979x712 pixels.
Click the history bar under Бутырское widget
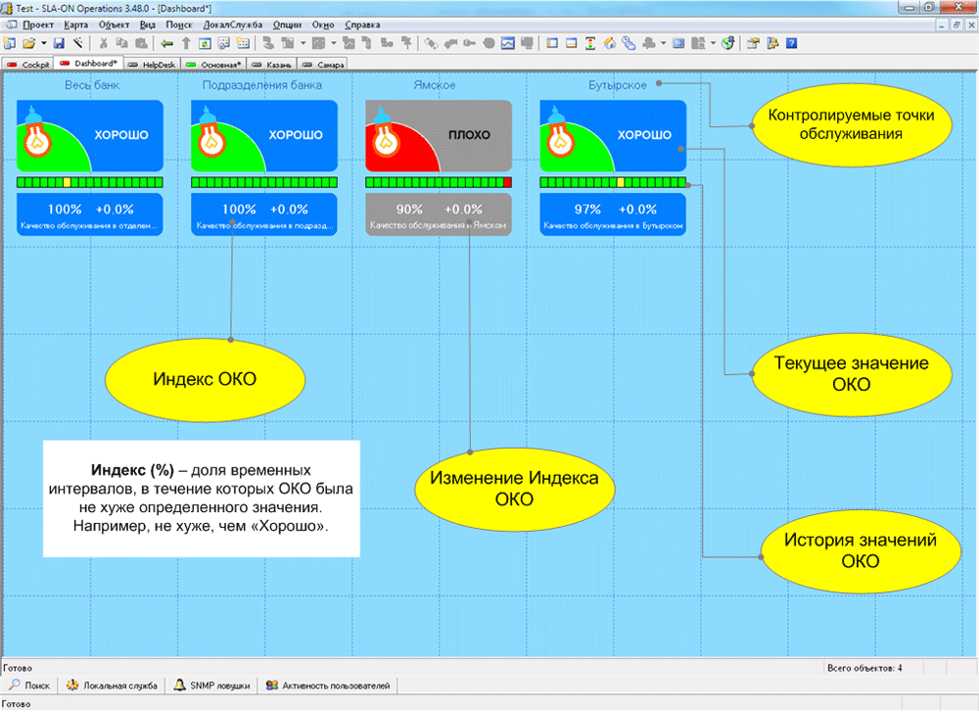[x=613, y=182]
